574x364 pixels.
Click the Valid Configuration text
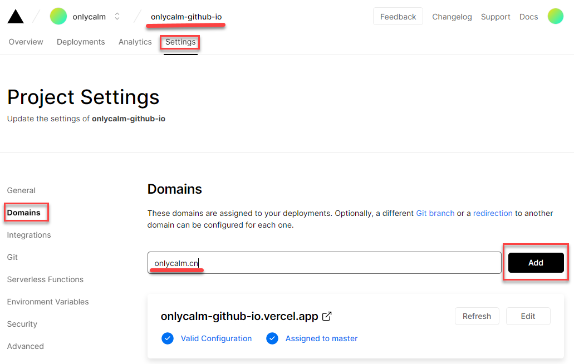217,338
